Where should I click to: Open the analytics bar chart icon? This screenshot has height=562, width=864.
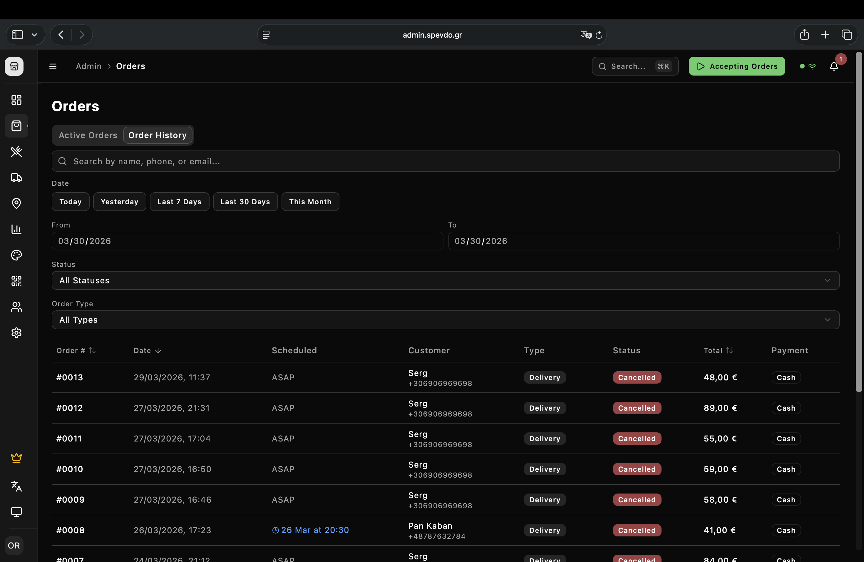click(x=16, y=229)
